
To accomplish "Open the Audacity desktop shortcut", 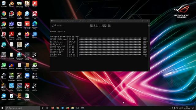I will pos(12,66).
